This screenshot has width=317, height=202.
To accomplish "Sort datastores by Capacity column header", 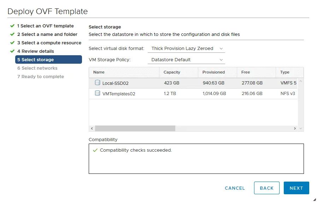I will tap(171, 72).
